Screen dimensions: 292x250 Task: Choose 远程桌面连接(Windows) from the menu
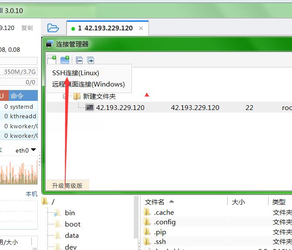88,84
